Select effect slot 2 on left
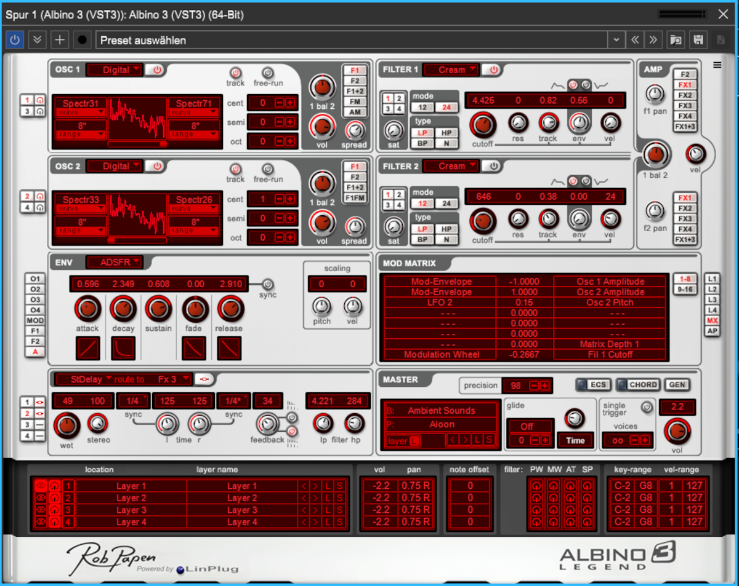The image size is (739, 586). 28,414
